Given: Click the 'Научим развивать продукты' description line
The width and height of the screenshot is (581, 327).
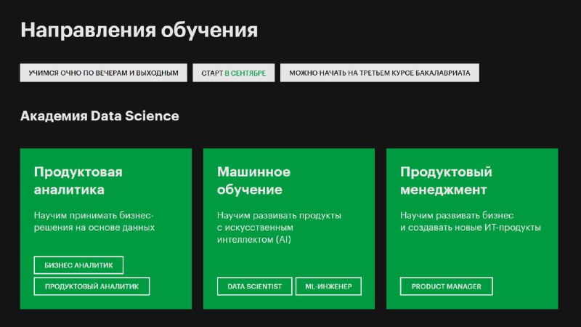Looking at the screenshot, I should (x=279, y=216).
